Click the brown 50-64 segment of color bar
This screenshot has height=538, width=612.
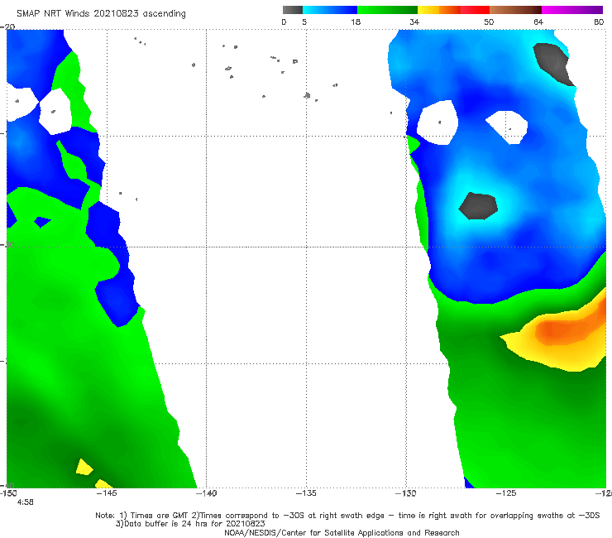[x=515, y=10]
